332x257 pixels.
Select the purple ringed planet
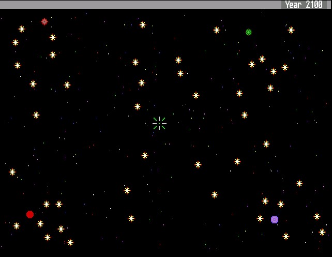pos(275,220)
